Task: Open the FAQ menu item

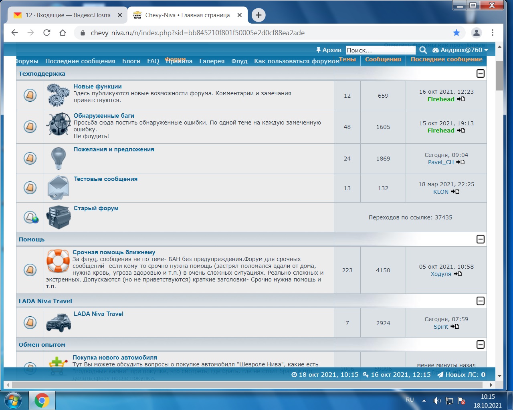Action: tap(153, 61)
